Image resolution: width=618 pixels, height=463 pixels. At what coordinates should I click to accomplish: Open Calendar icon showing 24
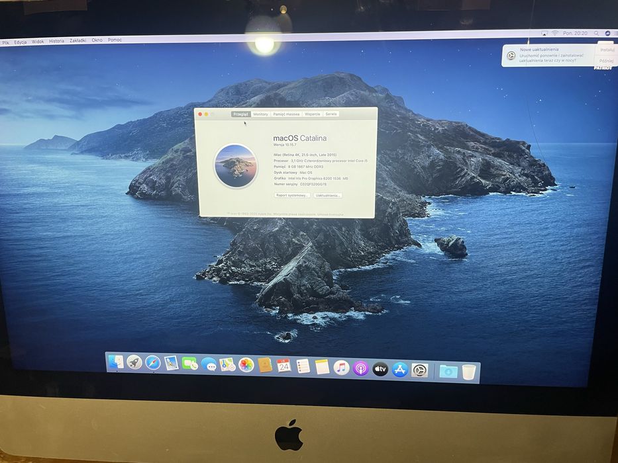point(283,366)
